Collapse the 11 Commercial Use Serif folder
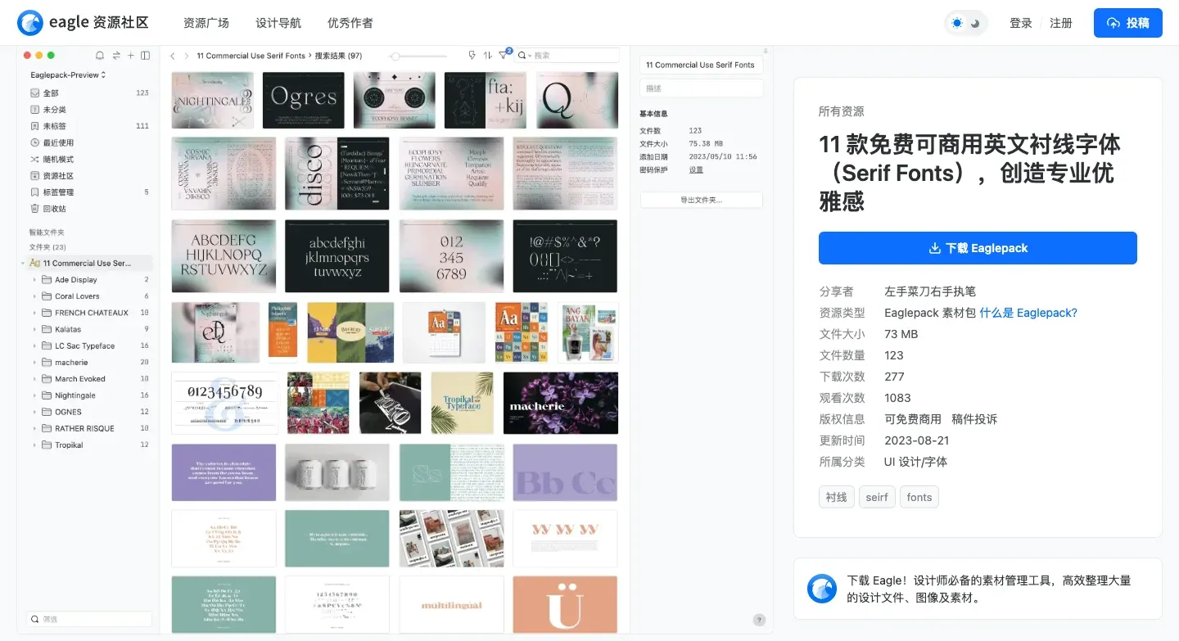The image size is (1179, 641). point(23,264)
